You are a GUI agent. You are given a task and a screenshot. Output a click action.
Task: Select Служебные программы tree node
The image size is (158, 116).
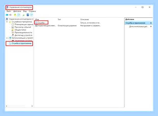(22, 22)
